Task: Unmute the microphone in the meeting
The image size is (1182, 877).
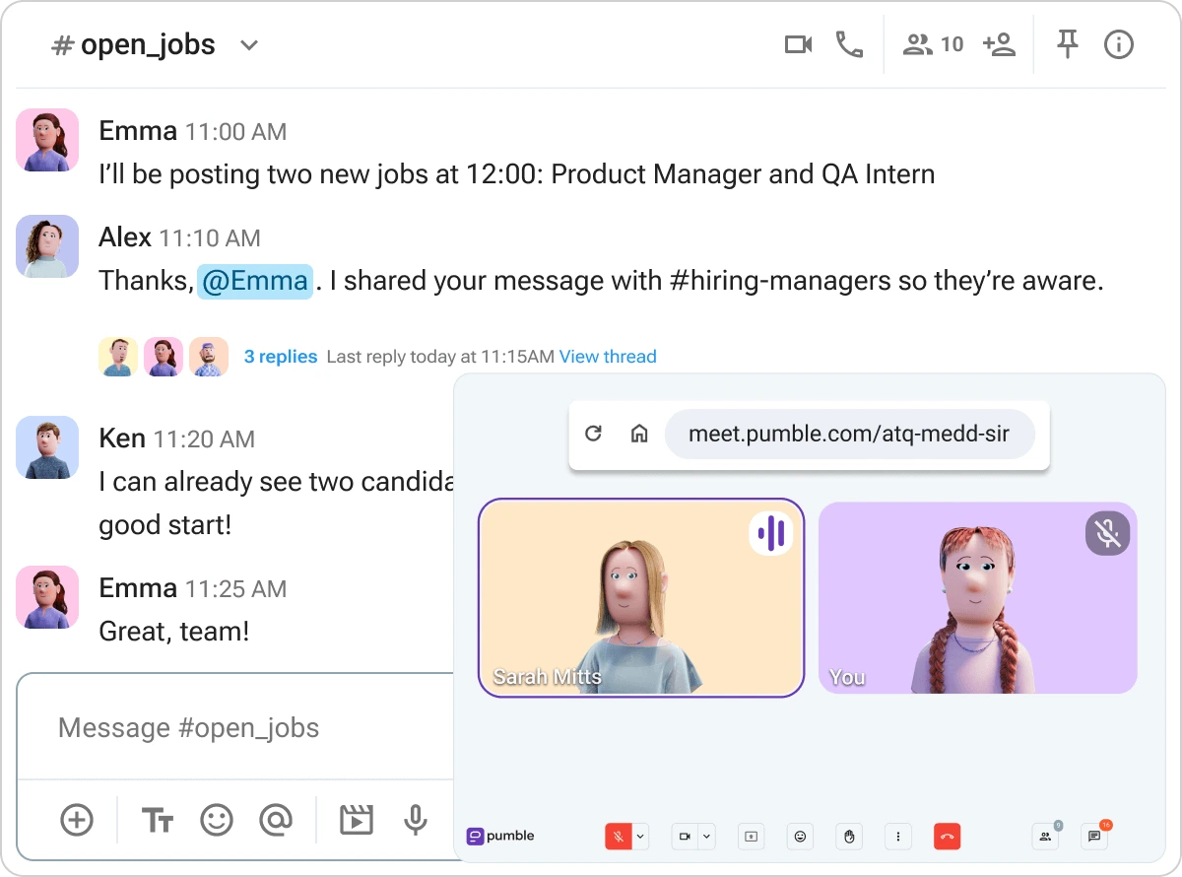Action: click(618, 836)
